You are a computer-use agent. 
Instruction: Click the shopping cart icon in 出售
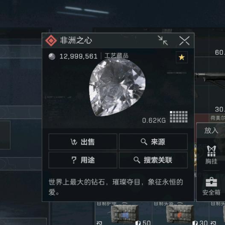click(74, 142)
